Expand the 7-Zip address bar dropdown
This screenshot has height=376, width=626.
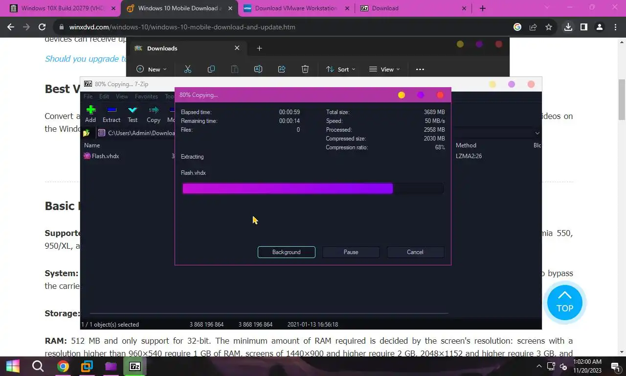[x=537, y=133]
